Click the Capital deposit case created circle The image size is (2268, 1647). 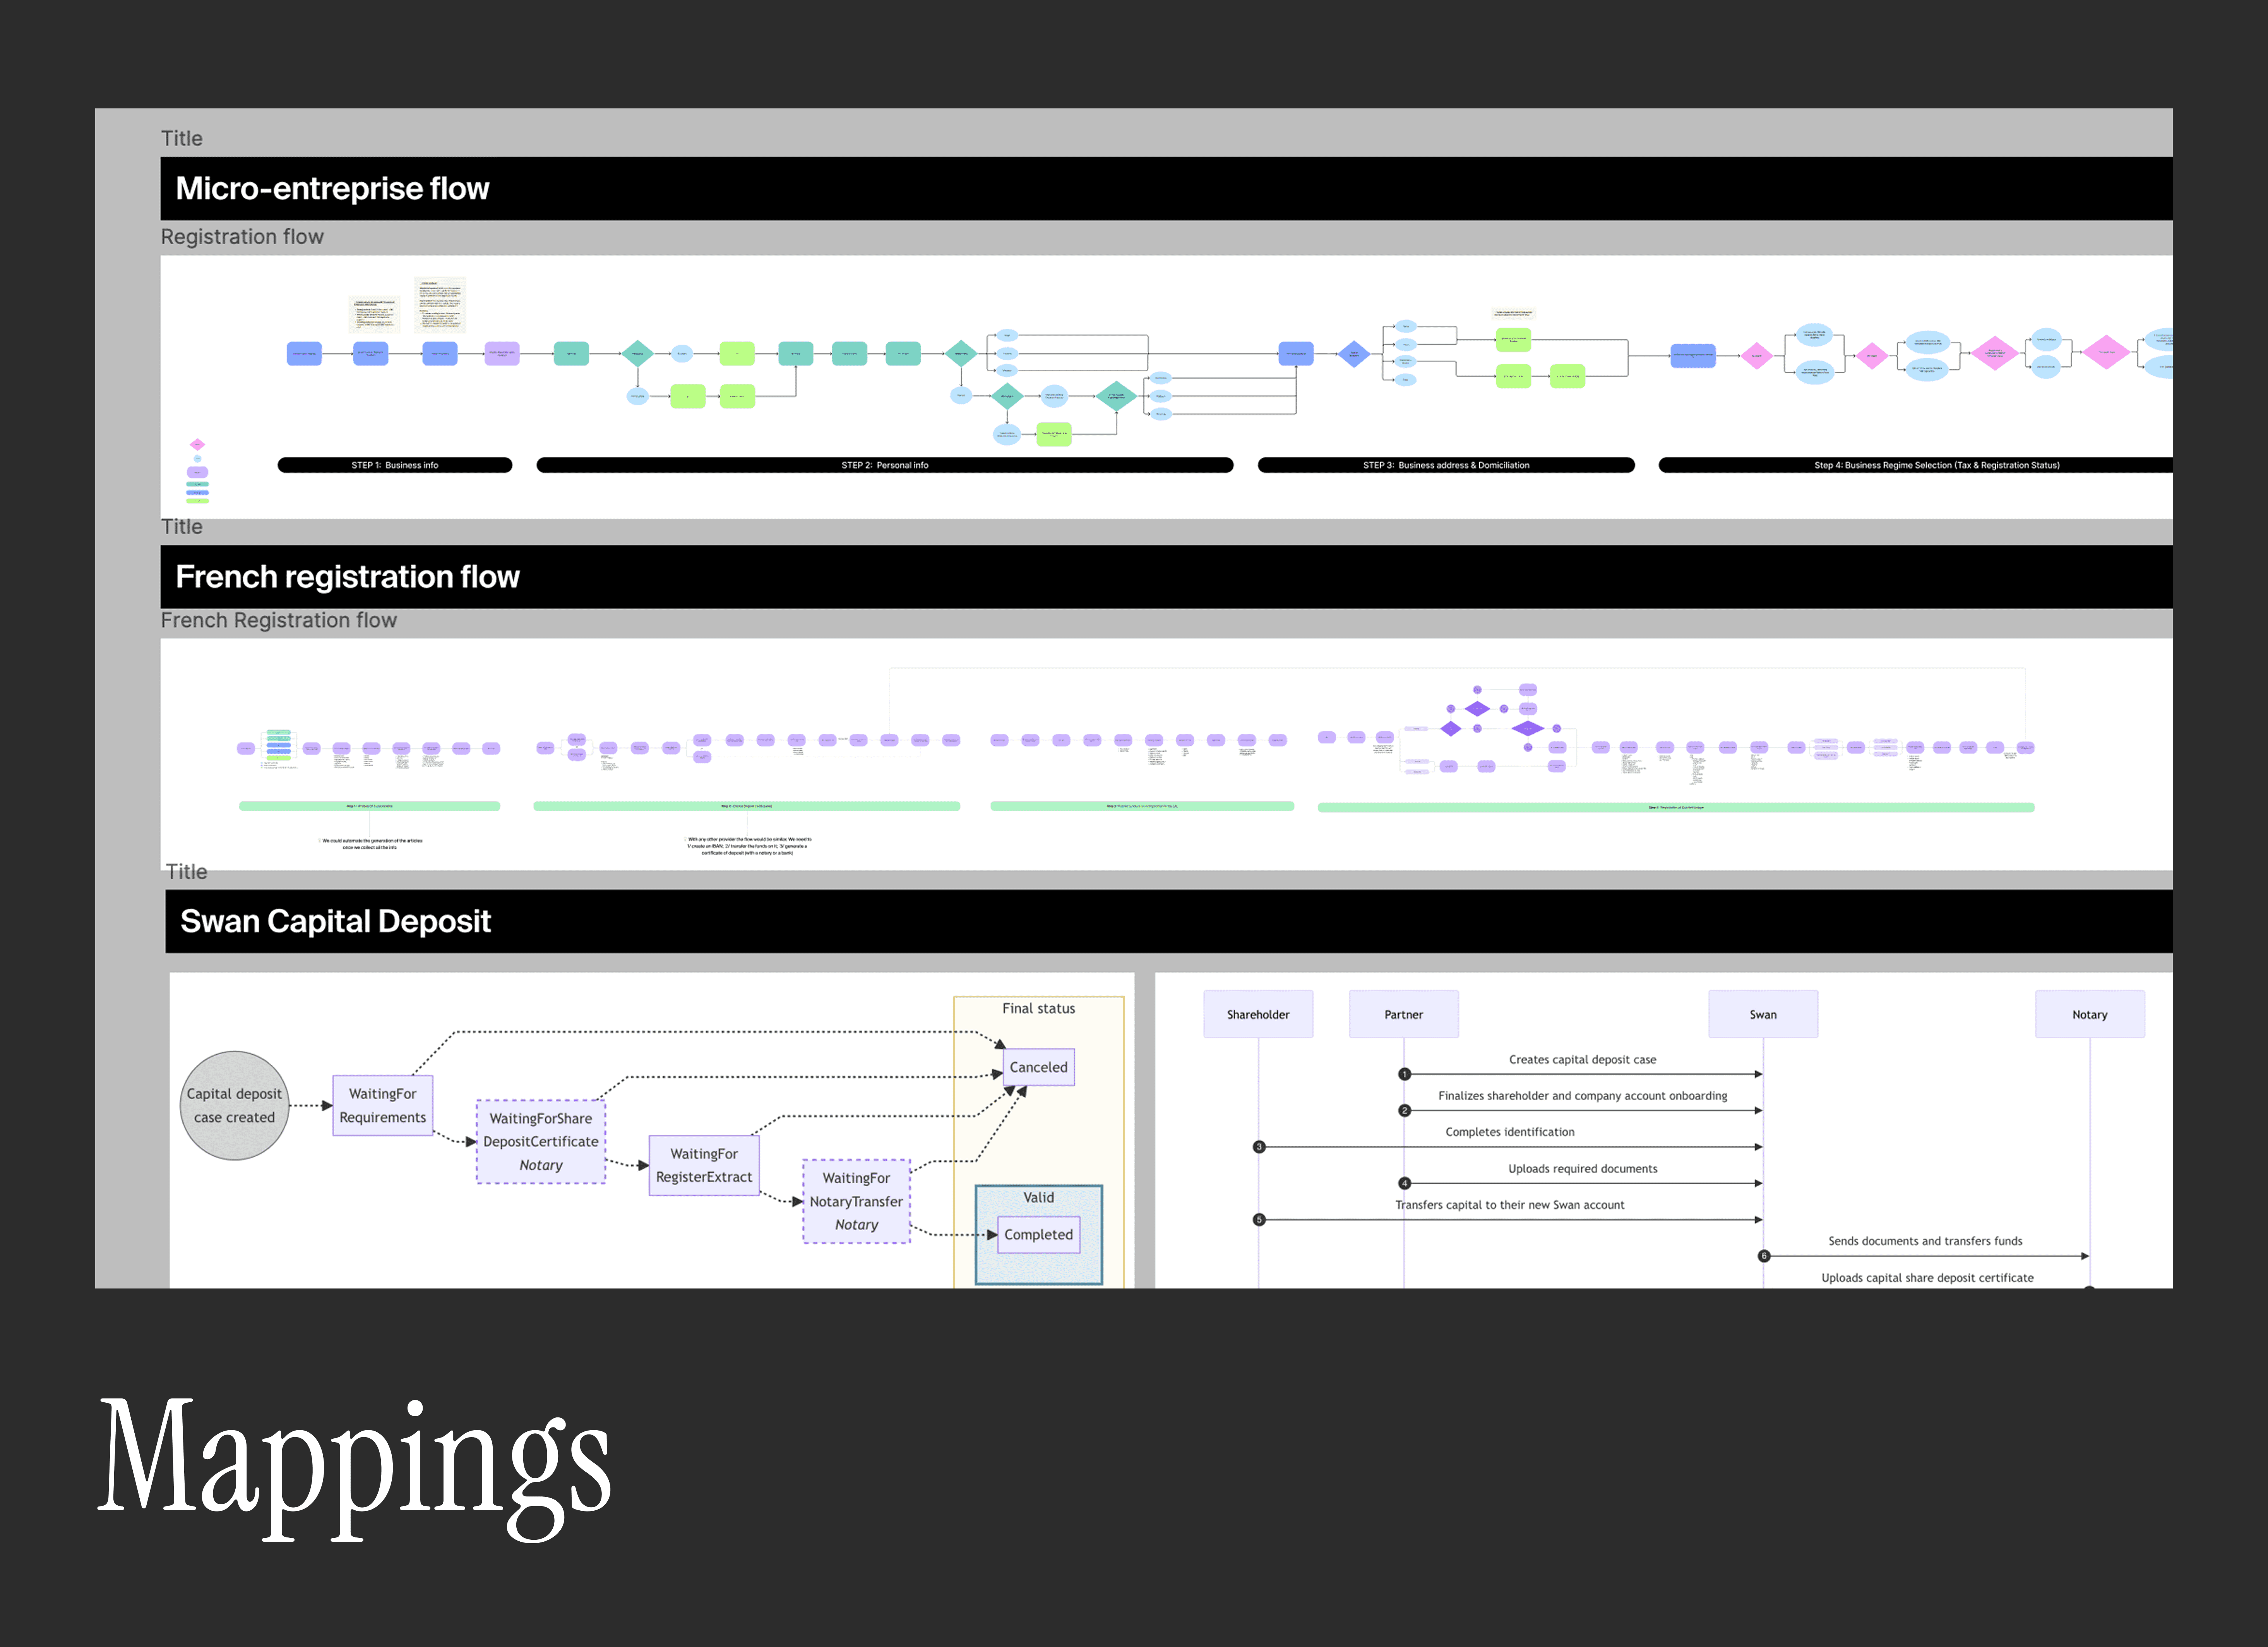click(234, 1106)
